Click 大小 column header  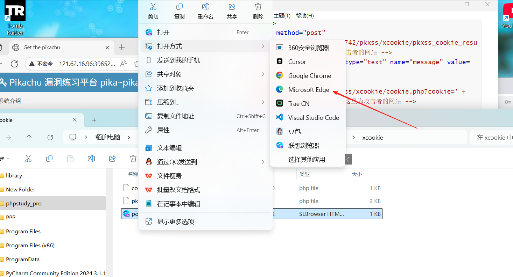point(357,174)
